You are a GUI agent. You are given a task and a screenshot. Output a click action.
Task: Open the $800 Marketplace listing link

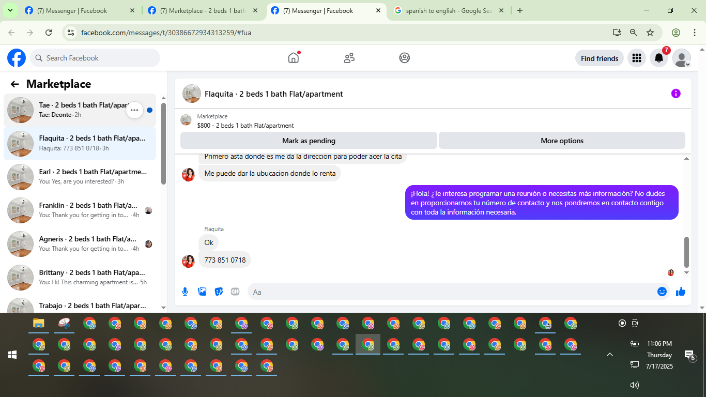pos(245,125)
